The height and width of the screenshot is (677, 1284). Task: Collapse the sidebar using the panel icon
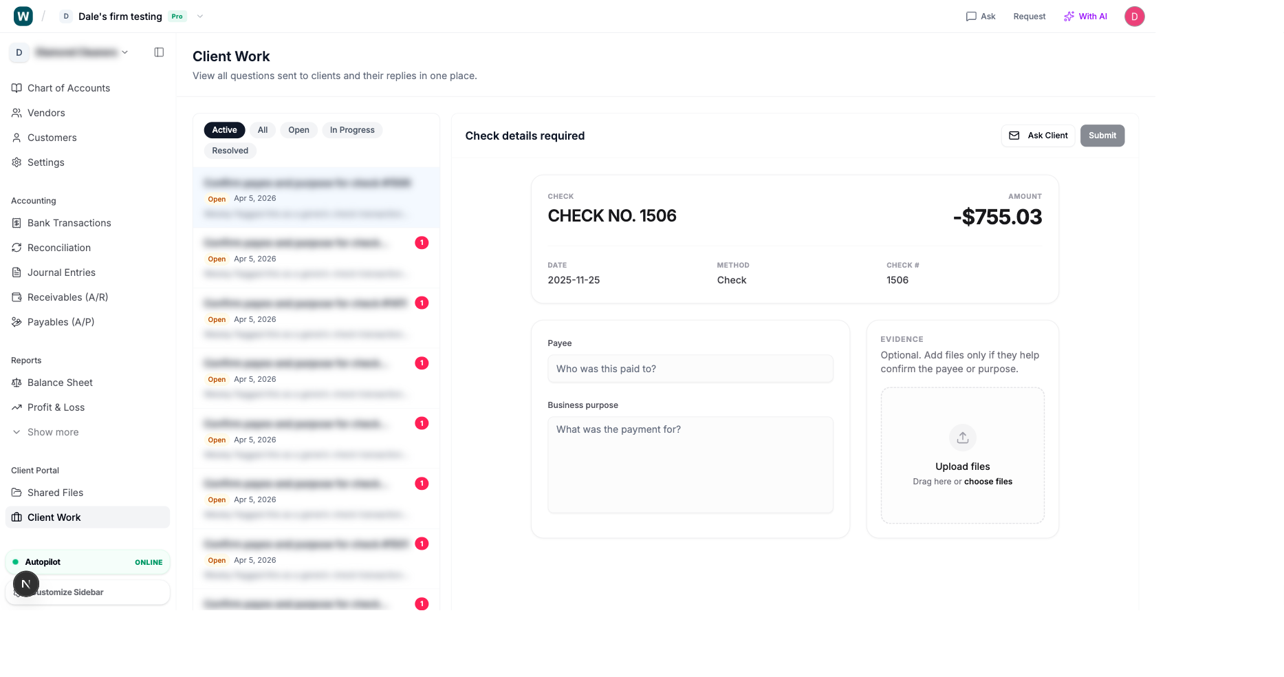coord(159,52)
